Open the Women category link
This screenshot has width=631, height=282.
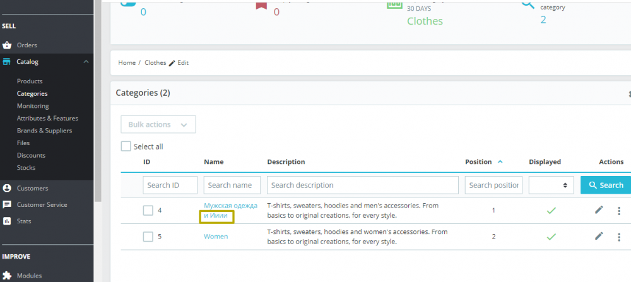pos(216,237)
